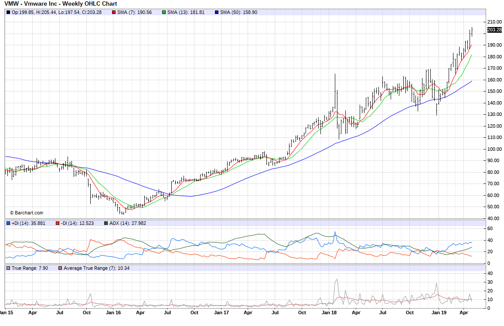This screenshot has width=504, height=326.
Task: Click the gray True Range legend swatch
Action: point(8,268)
